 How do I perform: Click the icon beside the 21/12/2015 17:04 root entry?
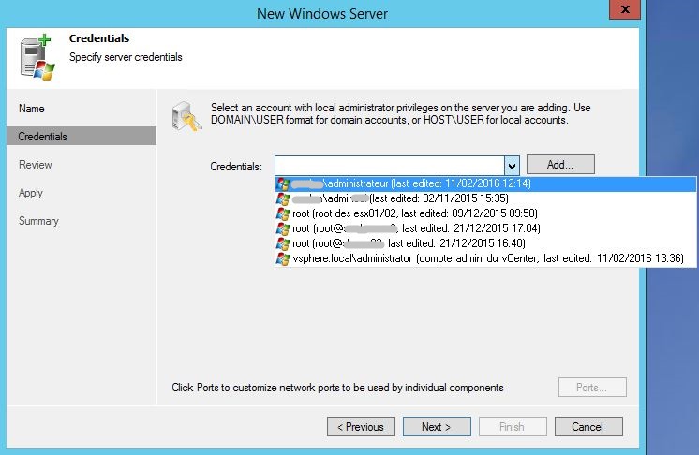coord(283,228)
